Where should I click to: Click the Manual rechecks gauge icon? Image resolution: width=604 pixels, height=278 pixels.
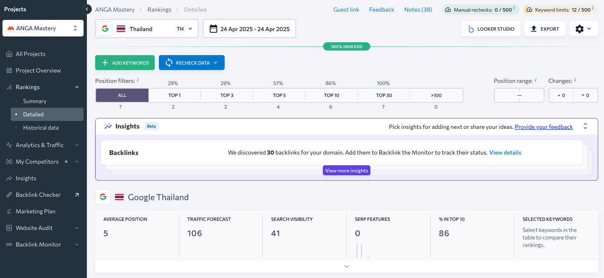click(x=448, y=10)
